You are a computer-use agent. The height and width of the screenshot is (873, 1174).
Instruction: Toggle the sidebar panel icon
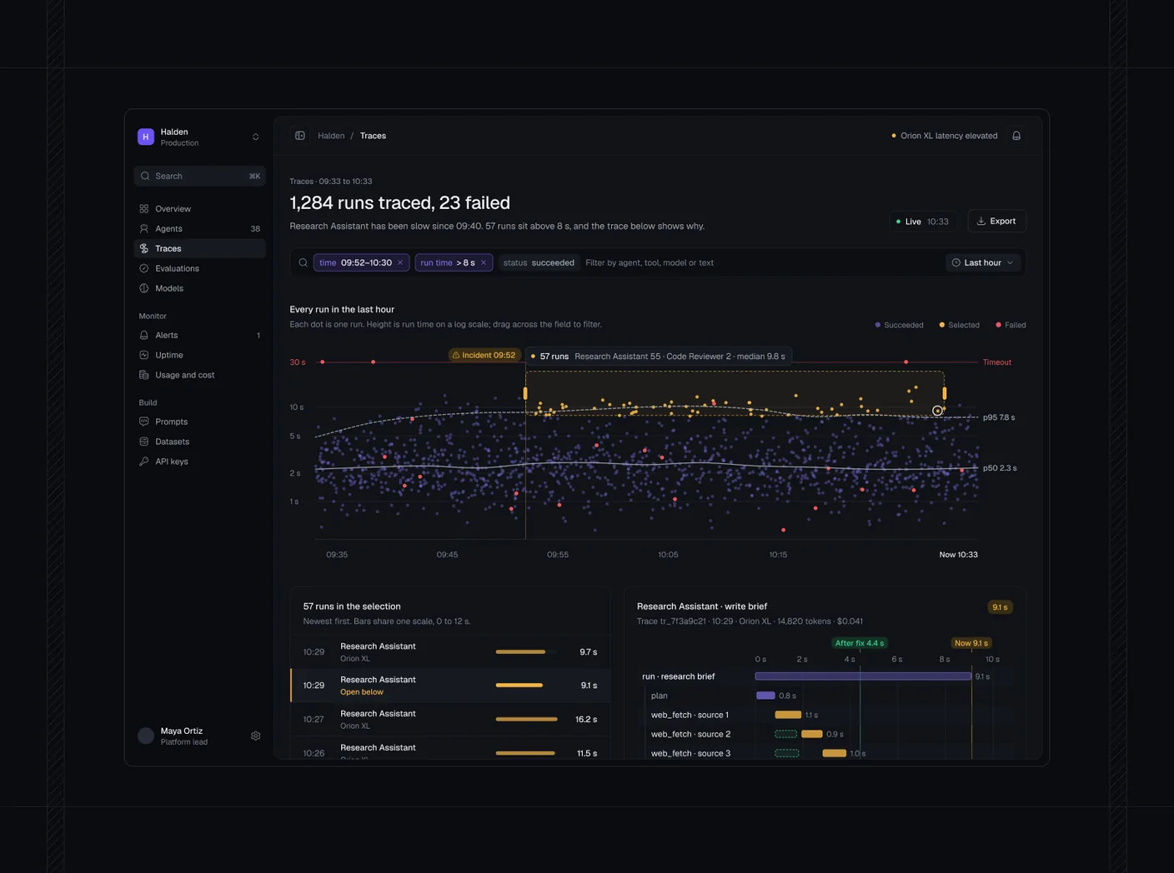[x=300, y=136]
